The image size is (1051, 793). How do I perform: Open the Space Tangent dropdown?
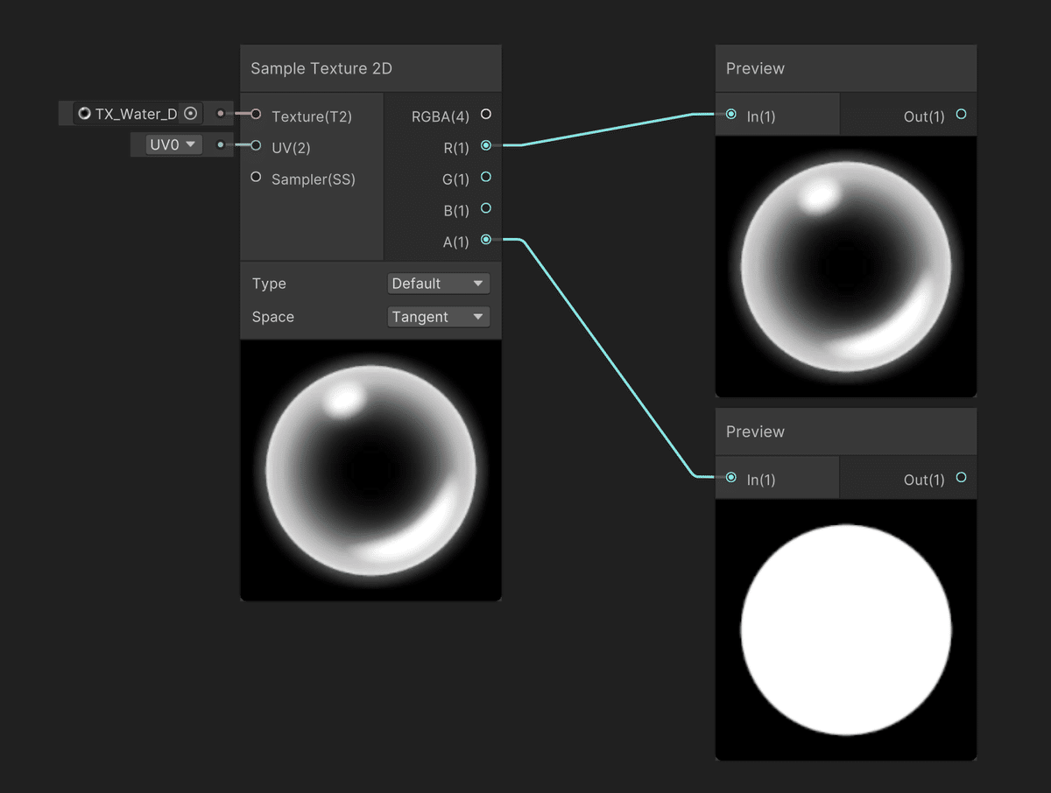click(438, 317)
